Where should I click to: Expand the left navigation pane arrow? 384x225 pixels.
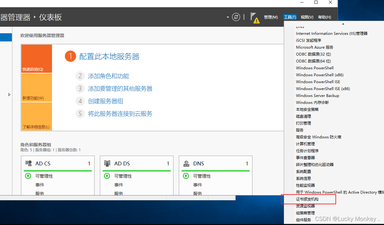tap(9, 94)
